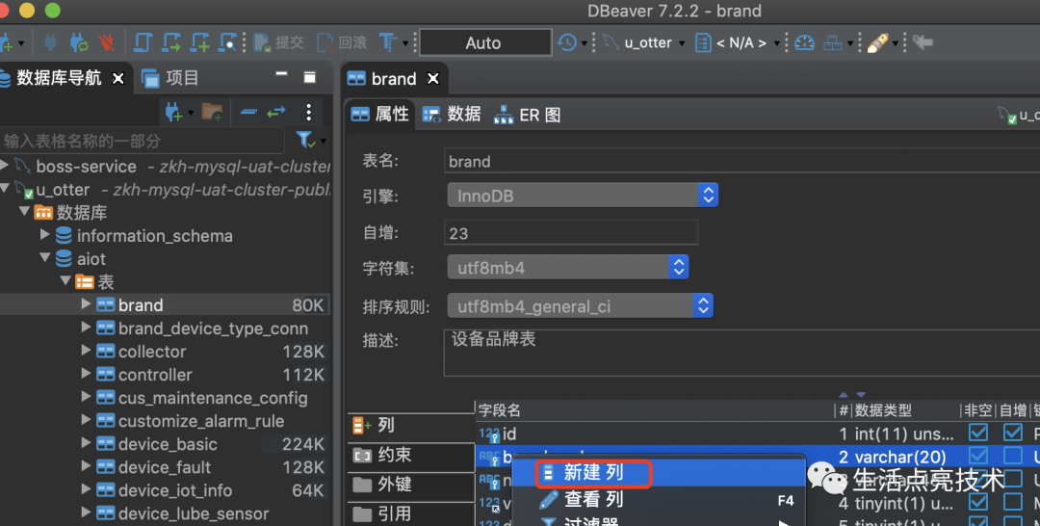Toggle 自增 checkbox in varchar(20) row
The height and width of the screenshot is (526, 1040).
tap(1012, 456)
